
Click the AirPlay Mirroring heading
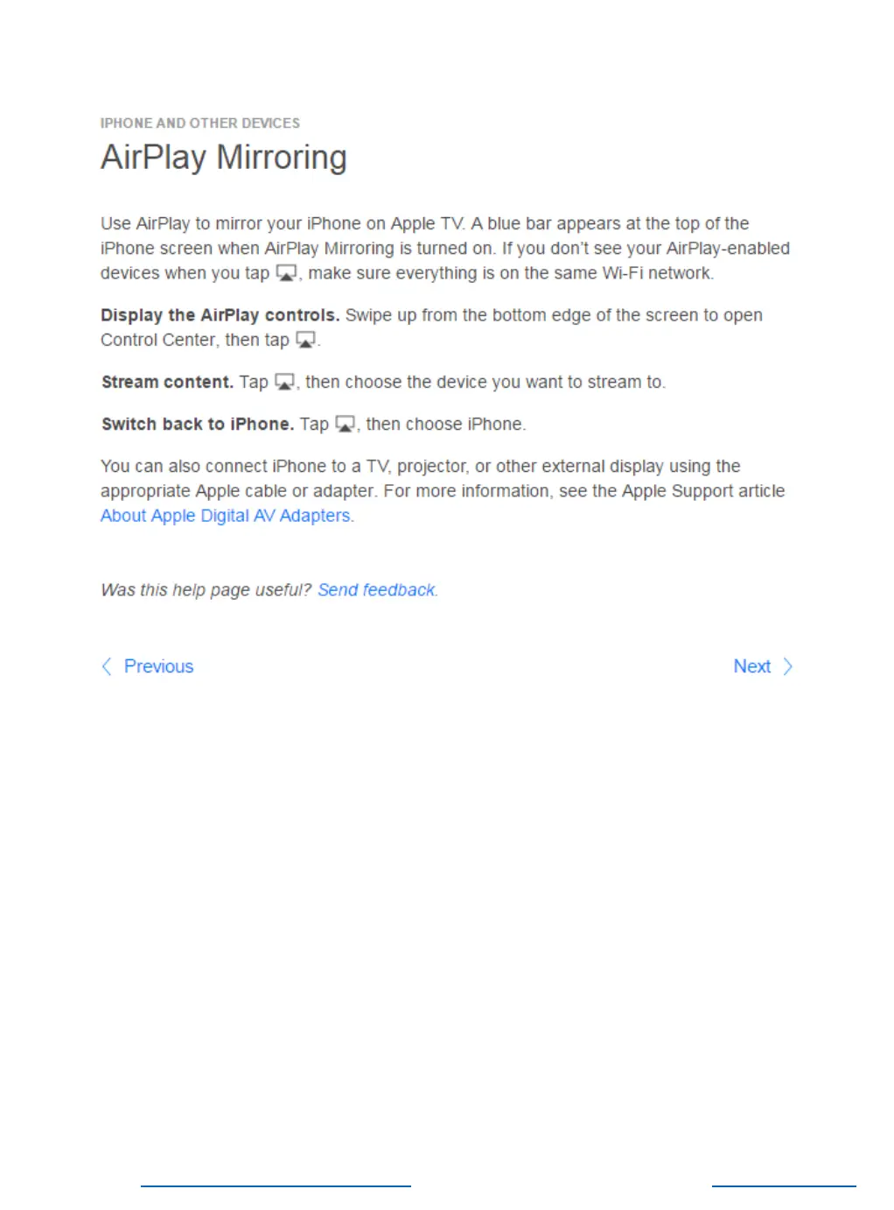point(224,158)
